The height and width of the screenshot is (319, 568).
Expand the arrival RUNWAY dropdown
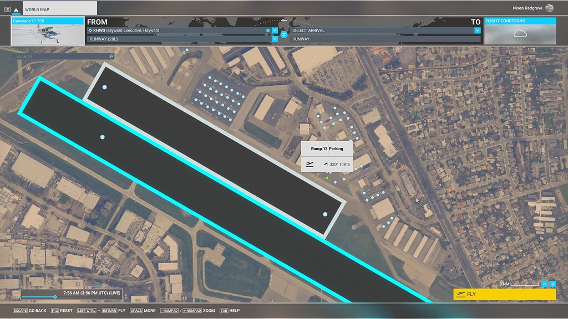point(478,39)
